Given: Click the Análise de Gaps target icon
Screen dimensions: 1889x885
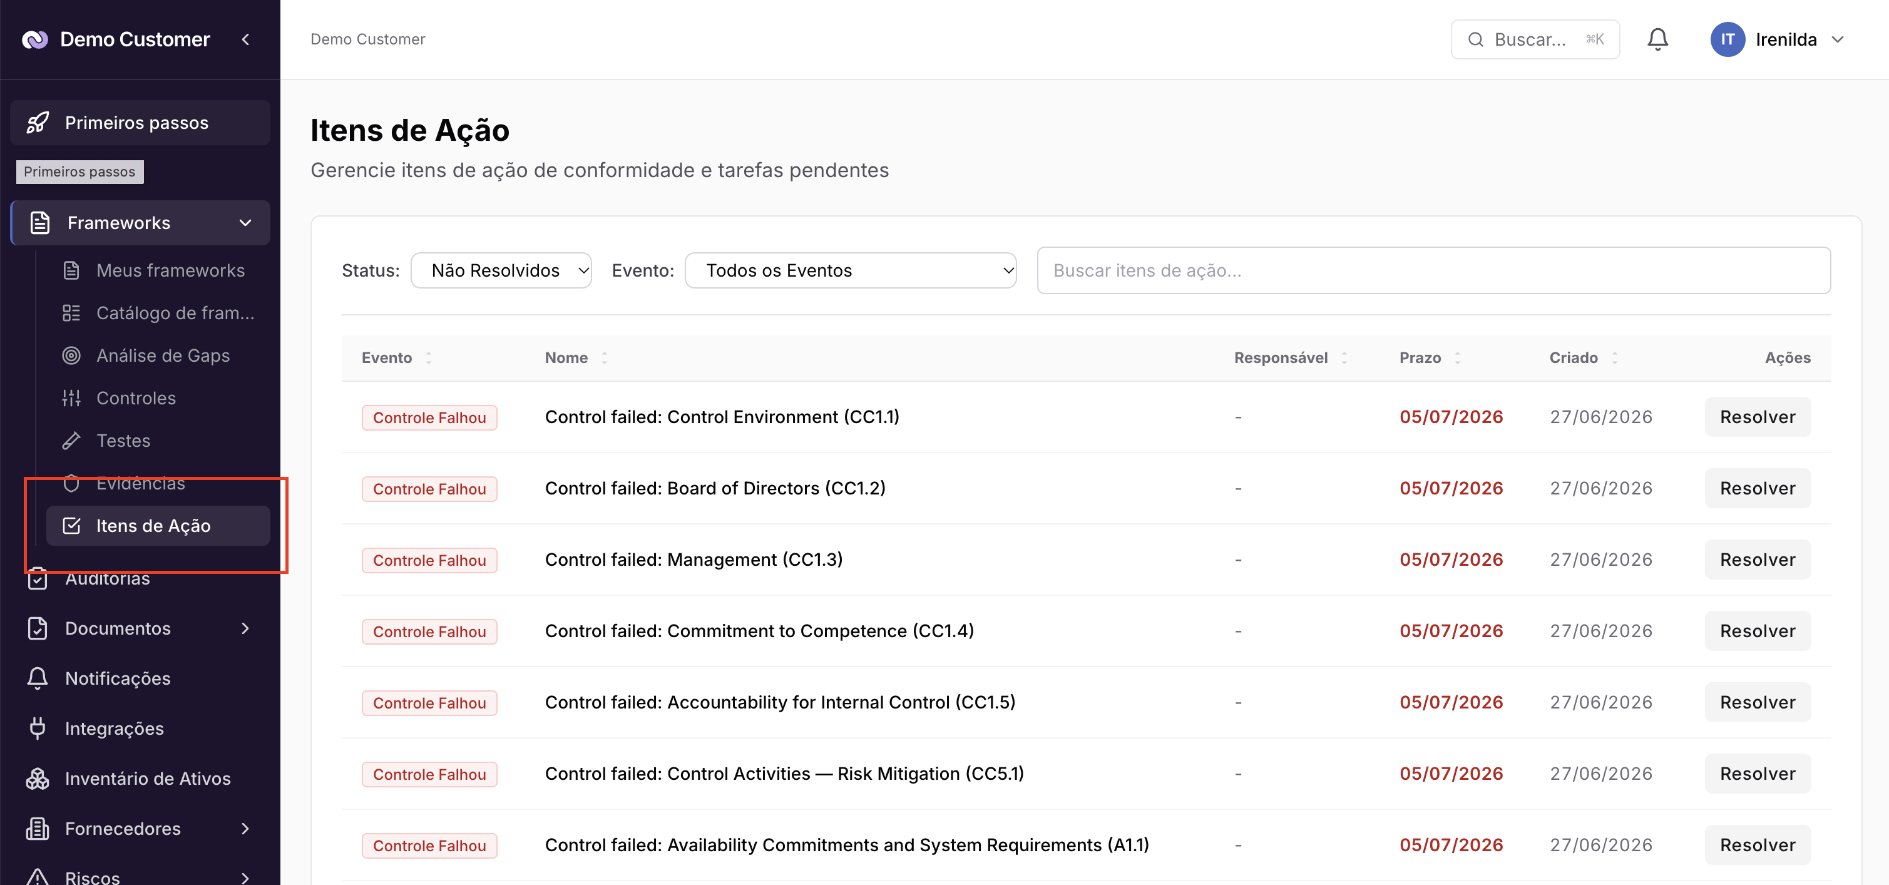Looking at the screenshot, I should pos(71,356).
